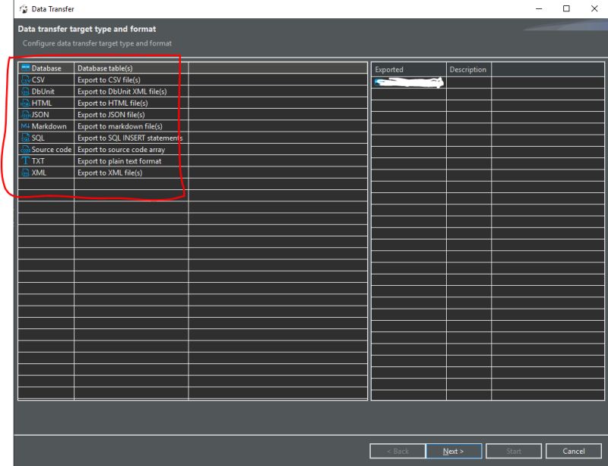Image resolution: width=608 pixels, height=466 pixels.
Task: Select the CSV export format icon
Action: click(25, 79)
